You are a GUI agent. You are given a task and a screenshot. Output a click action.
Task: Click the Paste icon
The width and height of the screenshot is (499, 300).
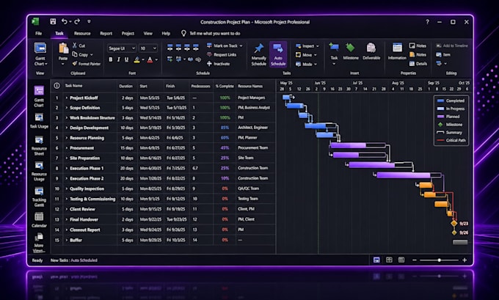63,48
